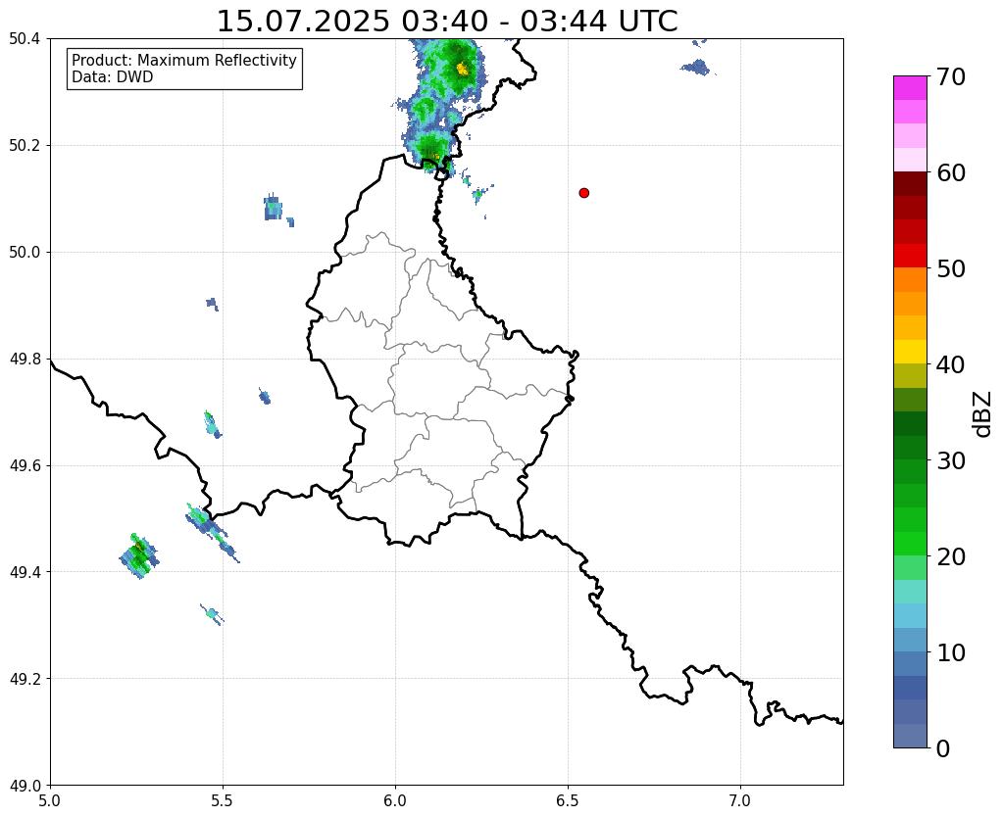This screenshot has width=1003, height=817.
Task: Click the green radar echo cell near 49.4 latitude
Action: pos(139,556)
